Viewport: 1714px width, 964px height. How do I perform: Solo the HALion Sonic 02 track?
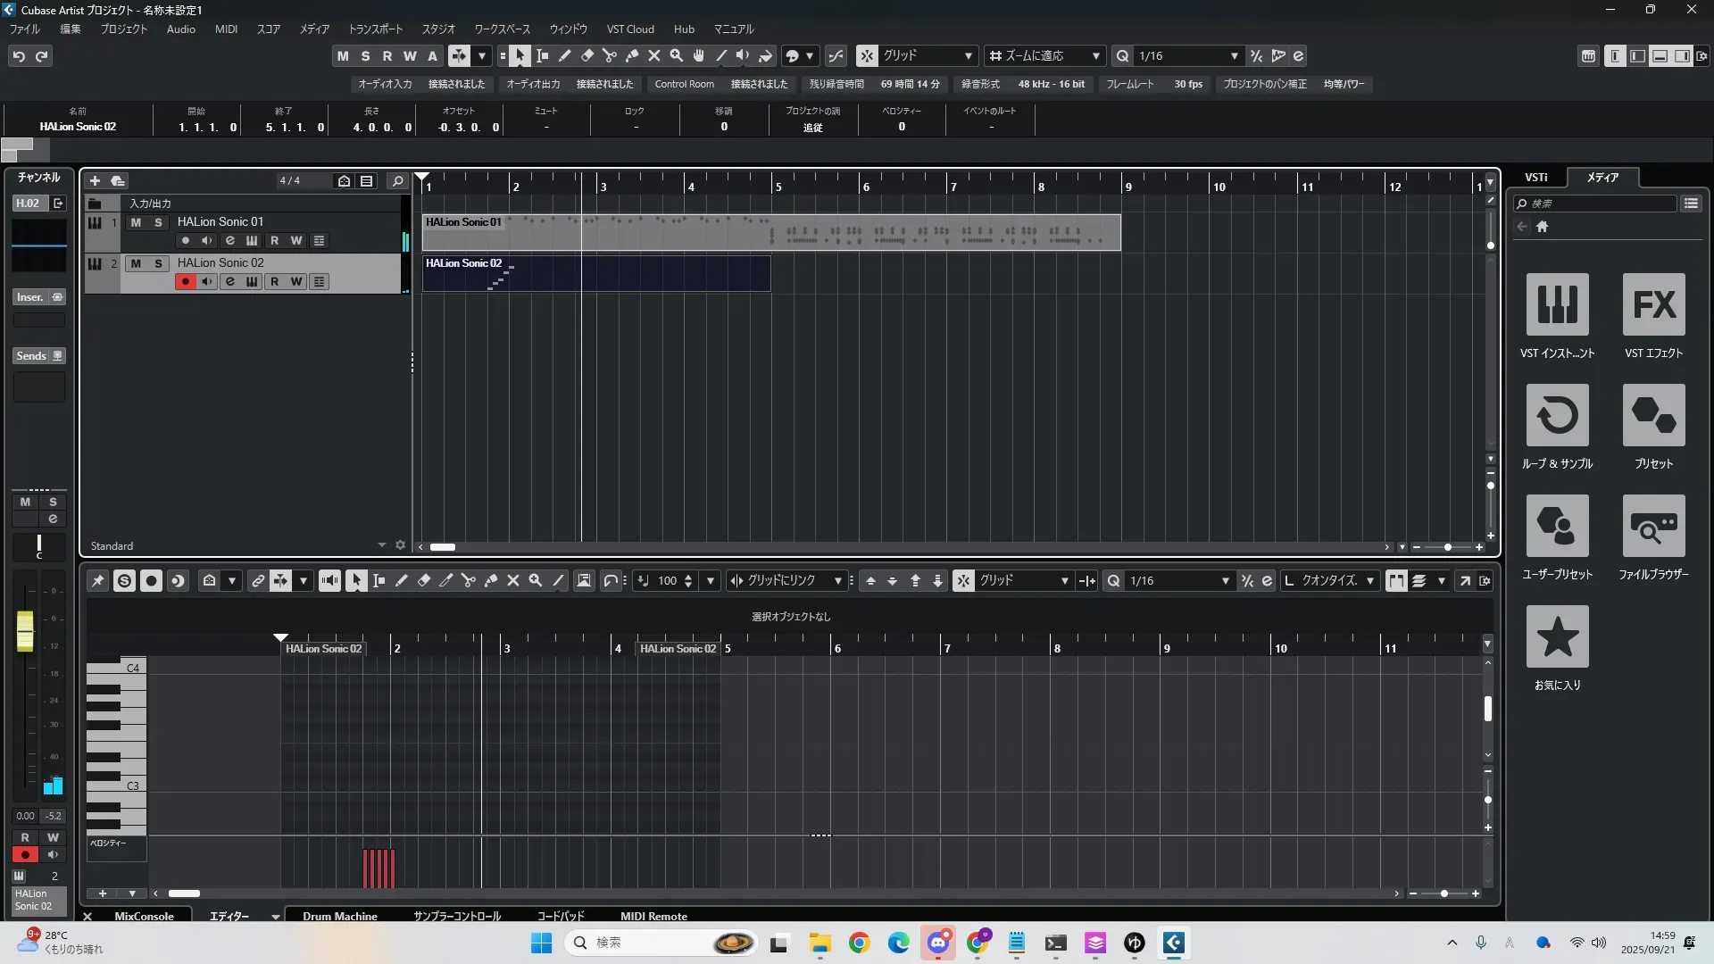[158, 263]
